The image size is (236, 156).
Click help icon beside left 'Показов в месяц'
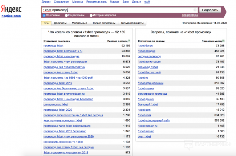pos(129,41)
